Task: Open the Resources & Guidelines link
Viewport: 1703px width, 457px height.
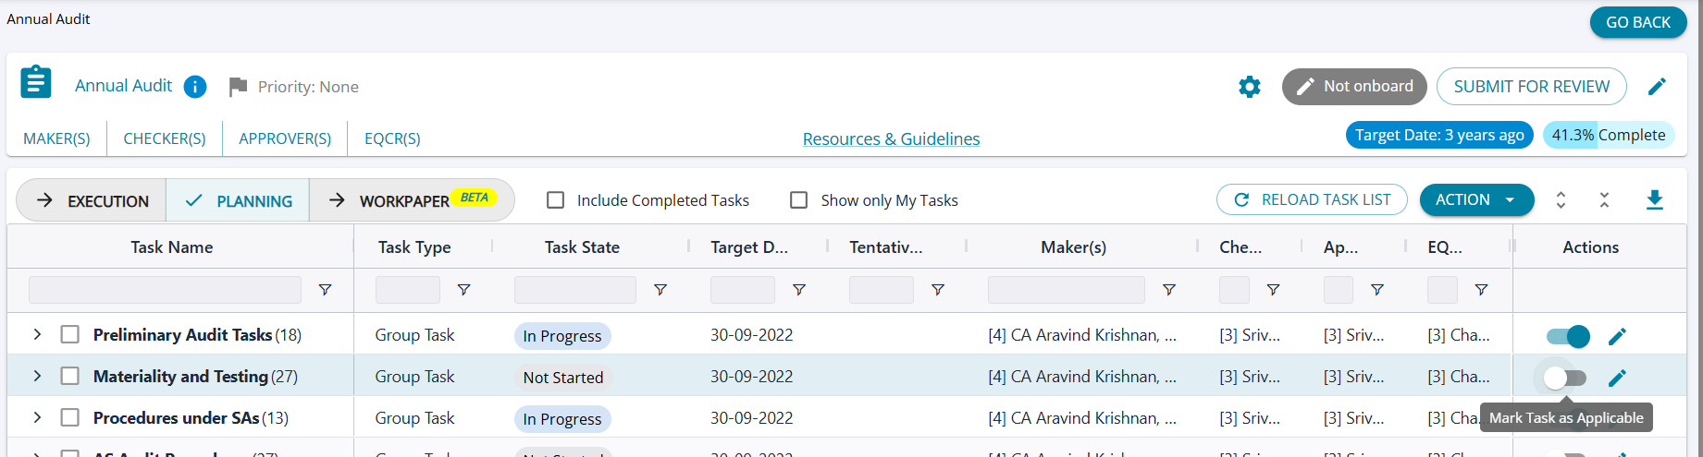Action: coord(891,139)
